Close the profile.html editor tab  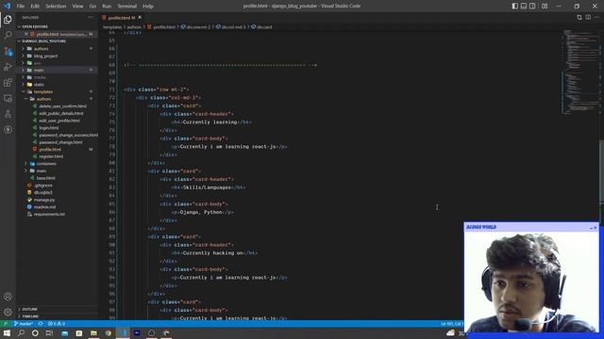click(140, 17)
